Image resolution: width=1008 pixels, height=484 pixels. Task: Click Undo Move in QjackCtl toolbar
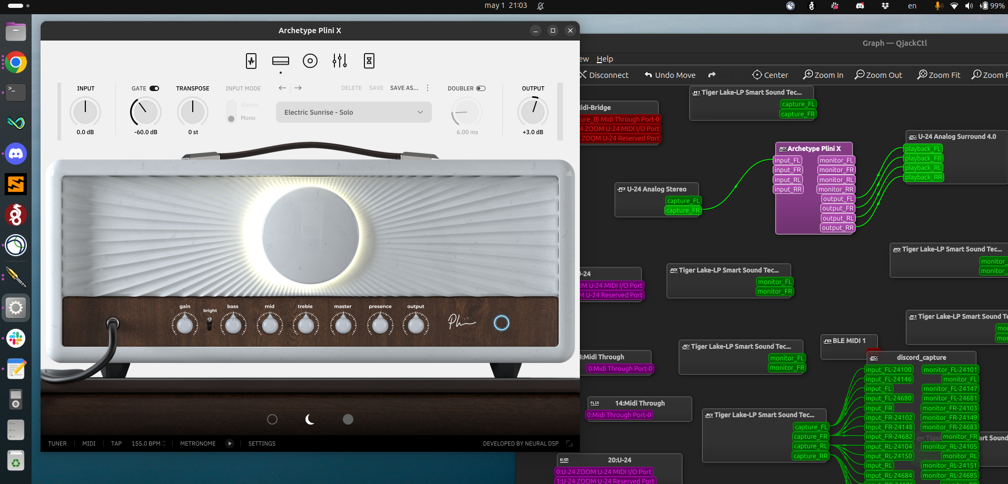(670, 75)
